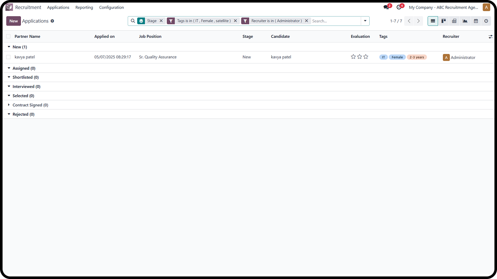Open the Recruitment app home icon
This screenshot has width=497, height=279.
coord(9,7)
